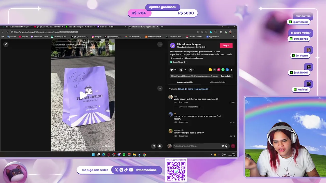Open the Caixa de entrada Gmail bookmark
The width and height of the screenshot is (326, 183).
pyautogui.click(x=133, y=37)
